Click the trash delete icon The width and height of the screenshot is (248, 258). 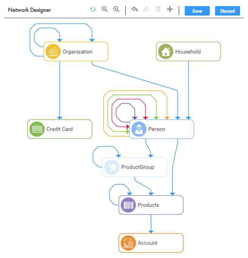pos(158,9)
